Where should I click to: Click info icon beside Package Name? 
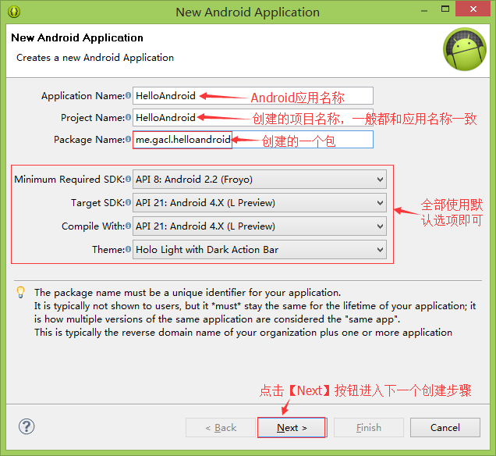128,139
